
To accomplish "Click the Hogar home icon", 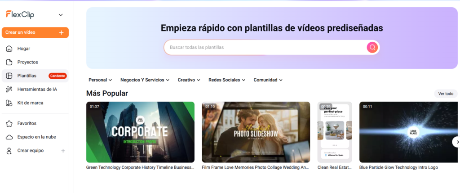I will pyautogui.click(x=9, y=49).
